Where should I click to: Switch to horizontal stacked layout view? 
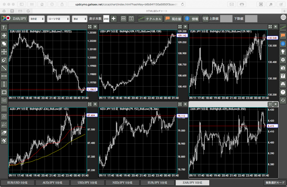coord(123,19)
